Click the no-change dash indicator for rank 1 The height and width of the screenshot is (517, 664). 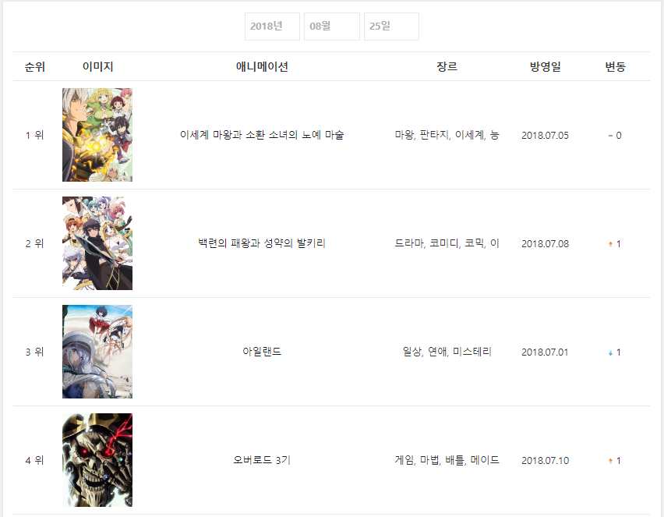pyautogui.click(x=610, y=136)
